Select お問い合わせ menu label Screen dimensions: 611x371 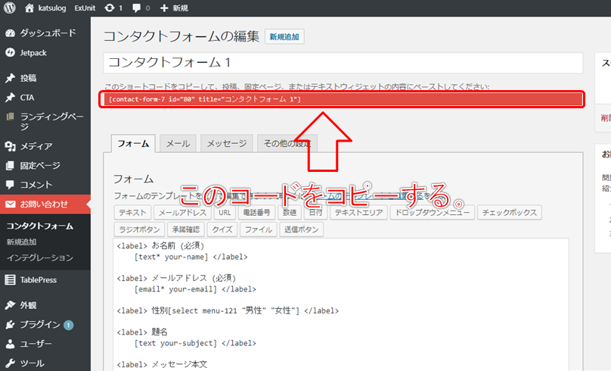click(x=44, y=204)
